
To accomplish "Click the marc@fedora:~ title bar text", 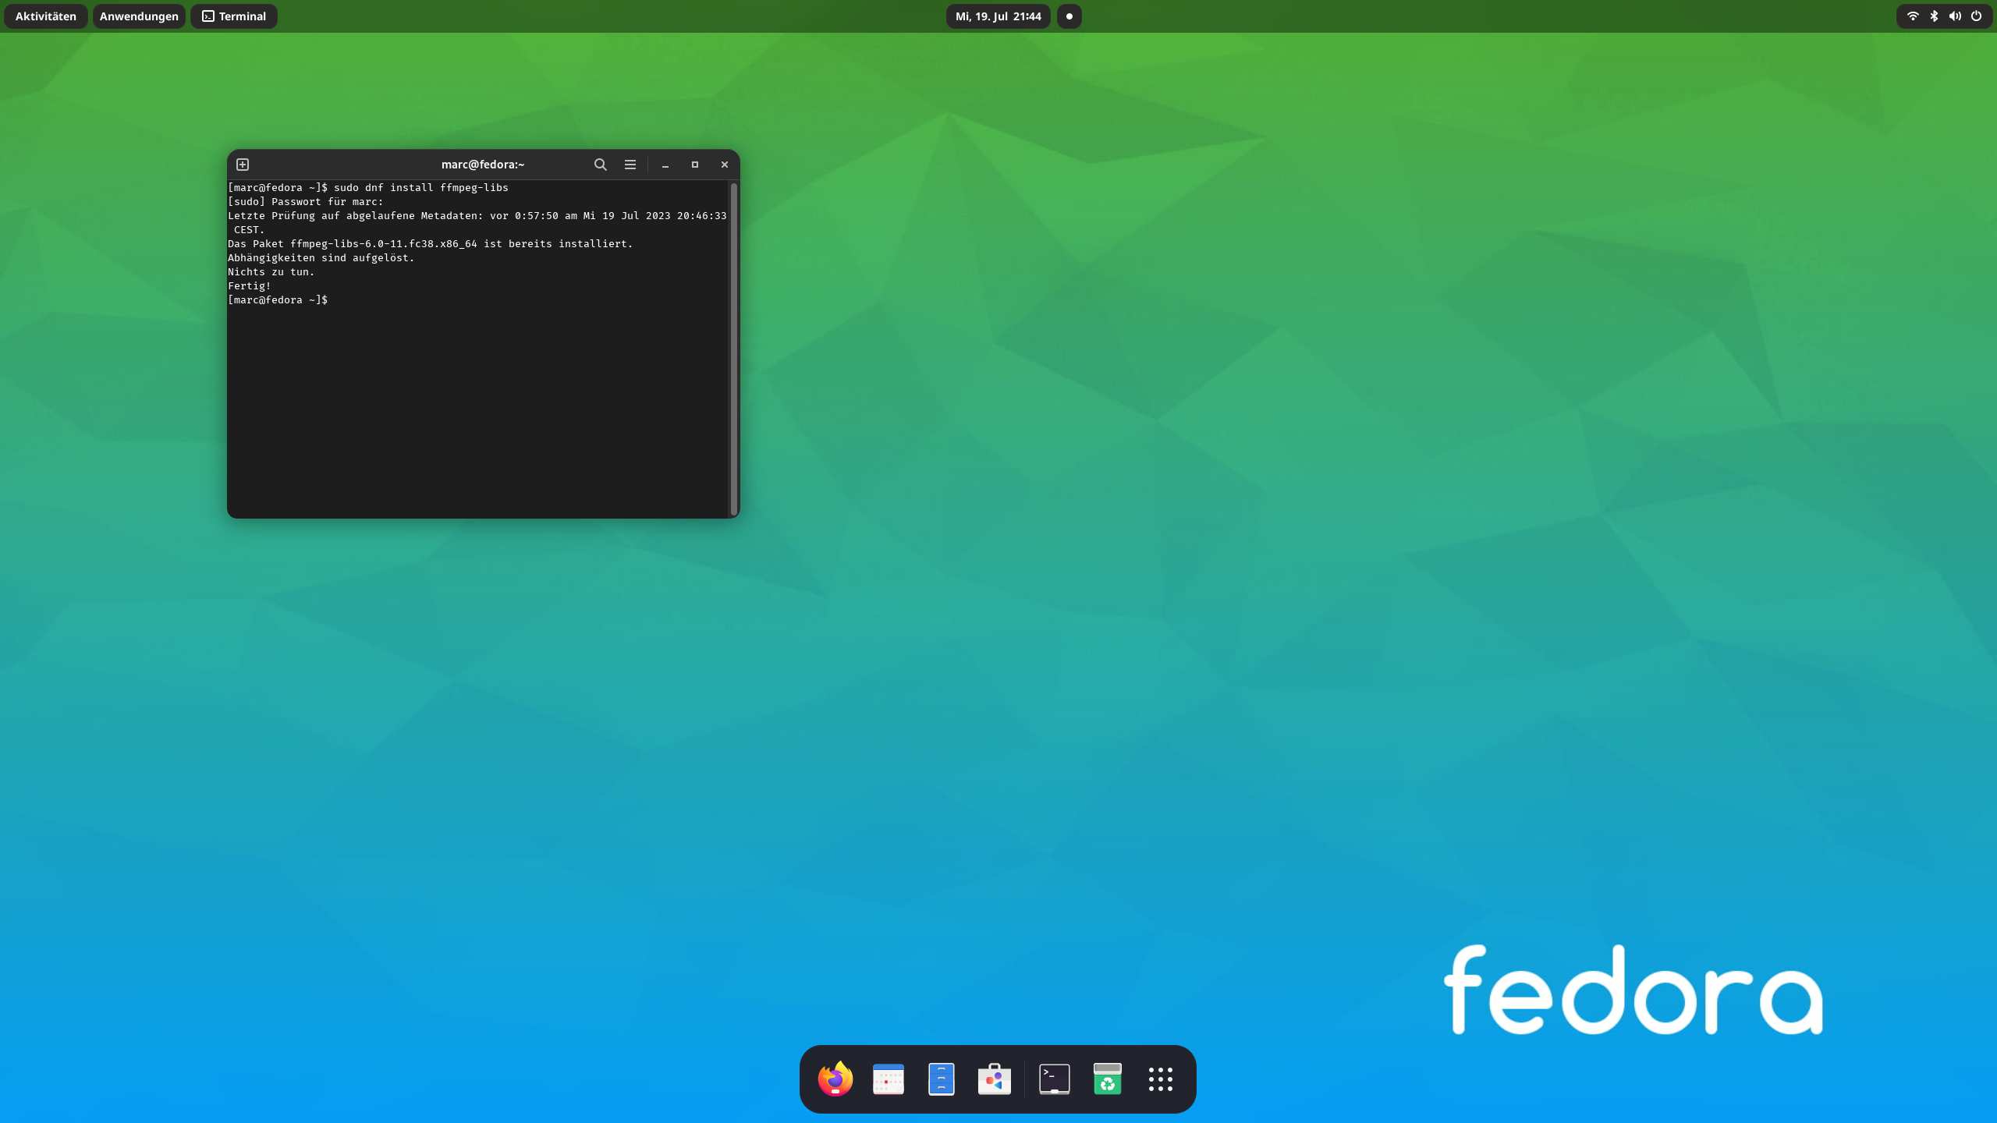I will (x=483, y=165).
